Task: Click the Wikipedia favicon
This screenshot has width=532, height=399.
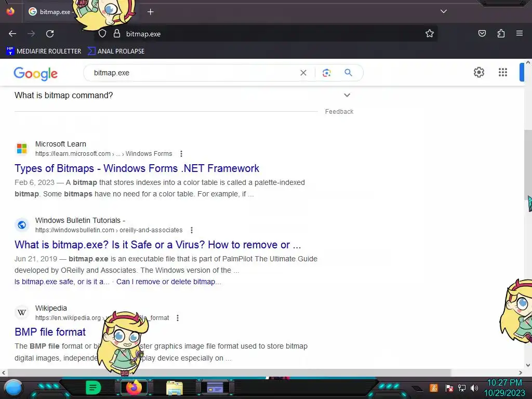Action: [22, 312]
